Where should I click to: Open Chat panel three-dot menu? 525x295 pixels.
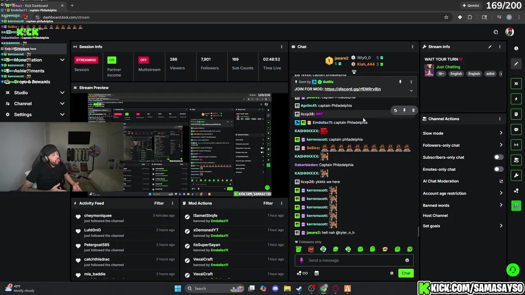pyautogui.click(x=413, y=47)
